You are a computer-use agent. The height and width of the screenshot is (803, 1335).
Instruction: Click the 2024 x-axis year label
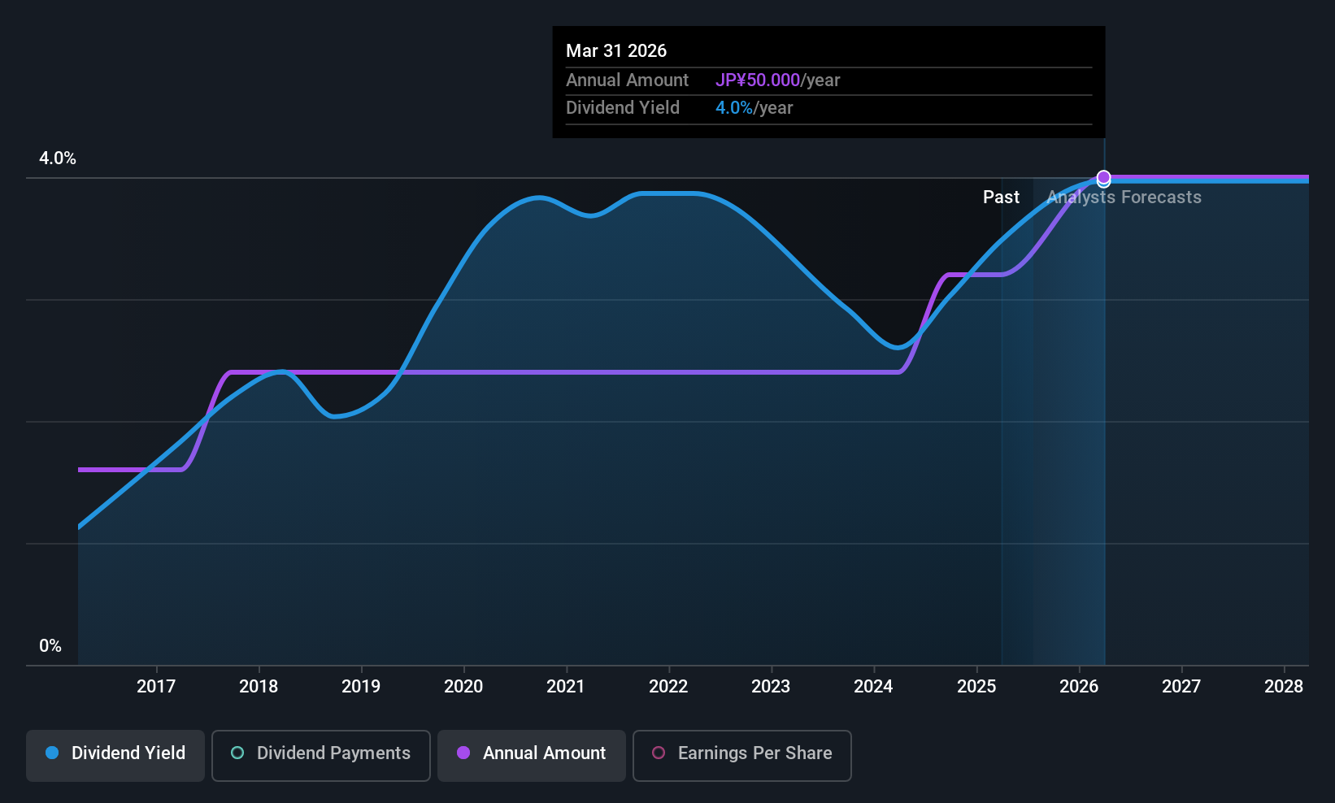pyautogui.click(x=873, y=687)
